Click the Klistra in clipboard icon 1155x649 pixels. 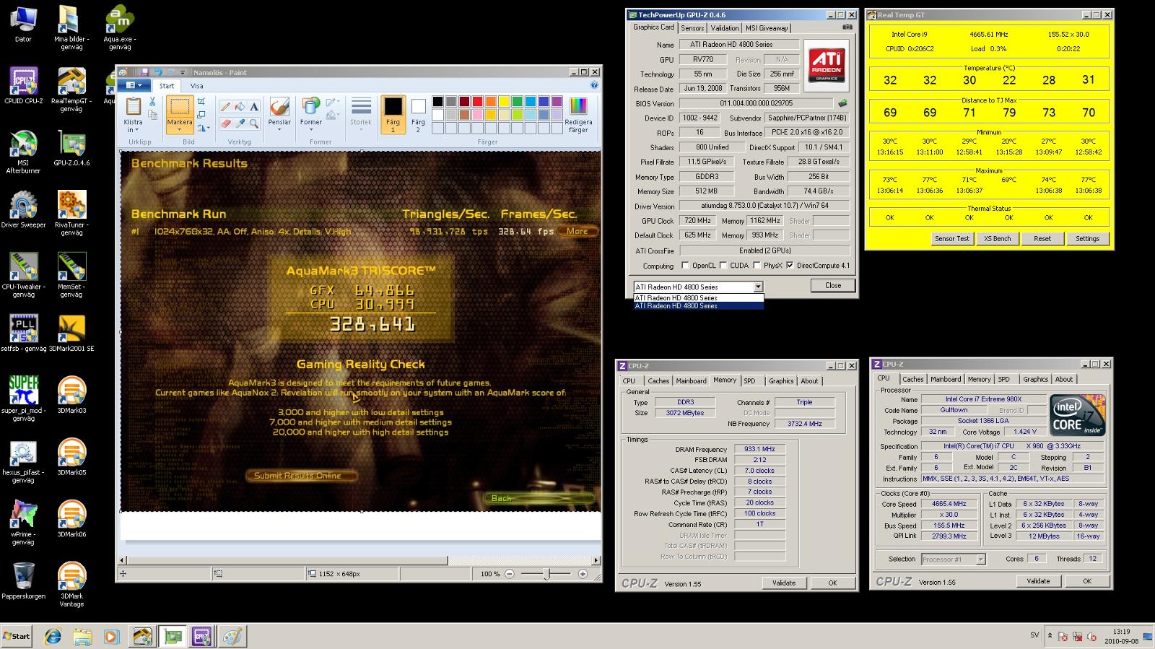coord(134,107)
